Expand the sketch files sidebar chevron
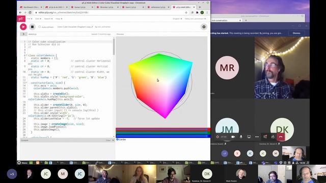Viewport: 326px width, 183px height. 23,34
